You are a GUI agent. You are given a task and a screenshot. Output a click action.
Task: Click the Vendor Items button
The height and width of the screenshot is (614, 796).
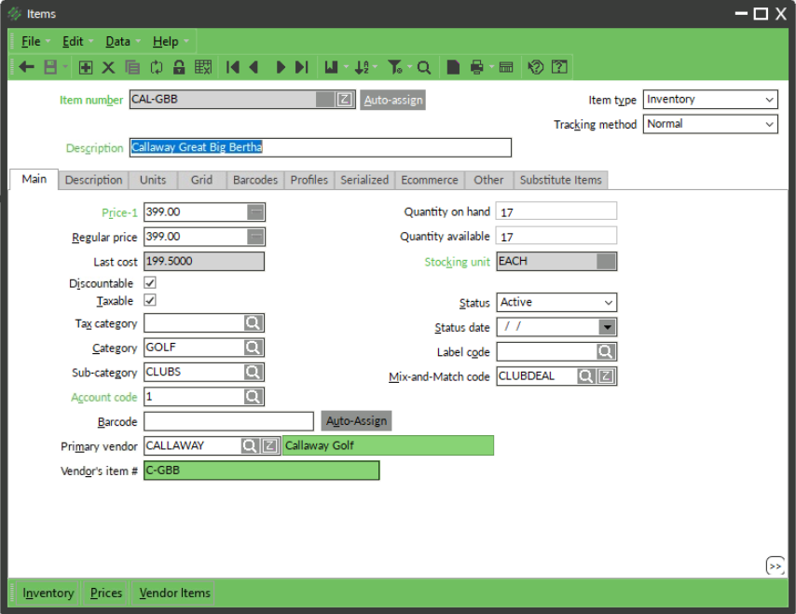click(x=174, y=594)
